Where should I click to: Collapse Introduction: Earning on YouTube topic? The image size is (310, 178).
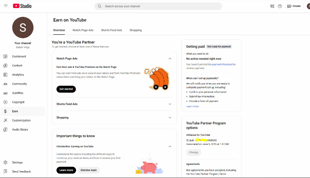point(170,147)
